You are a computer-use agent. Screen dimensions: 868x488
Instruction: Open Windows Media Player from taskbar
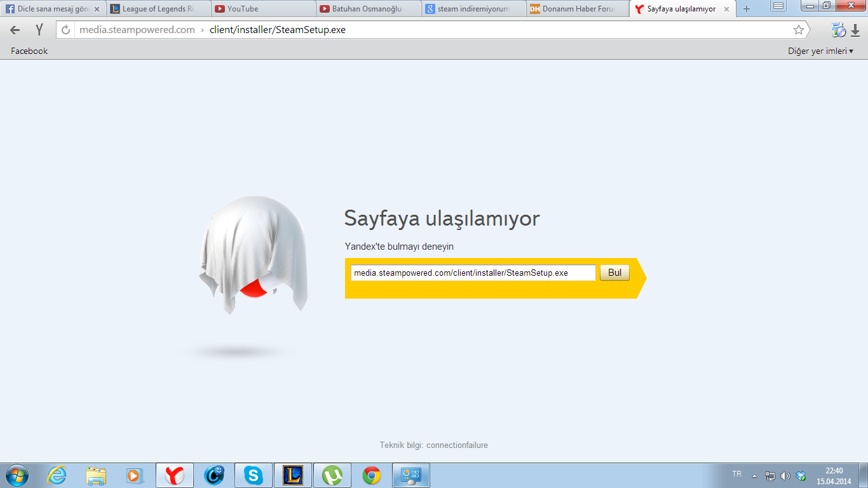pos(135,475)
